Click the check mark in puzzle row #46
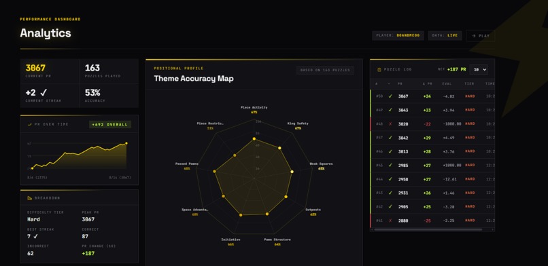The height and width of the screenshot is (266, 548). [x=390, y=151]
